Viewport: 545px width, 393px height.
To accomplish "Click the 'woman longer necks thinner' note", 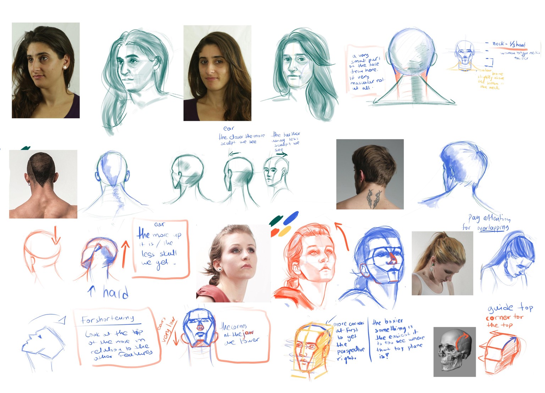I will [x=521, y=55].
